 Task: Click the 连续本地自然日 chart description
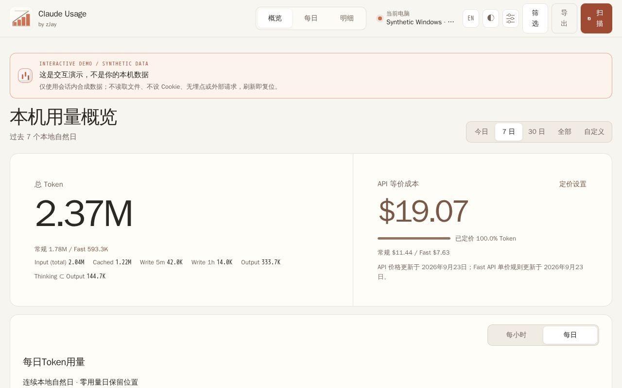point(80,382)
